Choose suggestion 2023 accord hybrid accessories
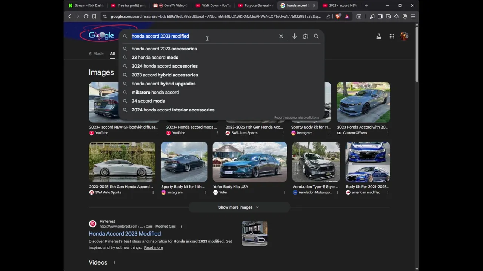 click(x=221, y=75)
